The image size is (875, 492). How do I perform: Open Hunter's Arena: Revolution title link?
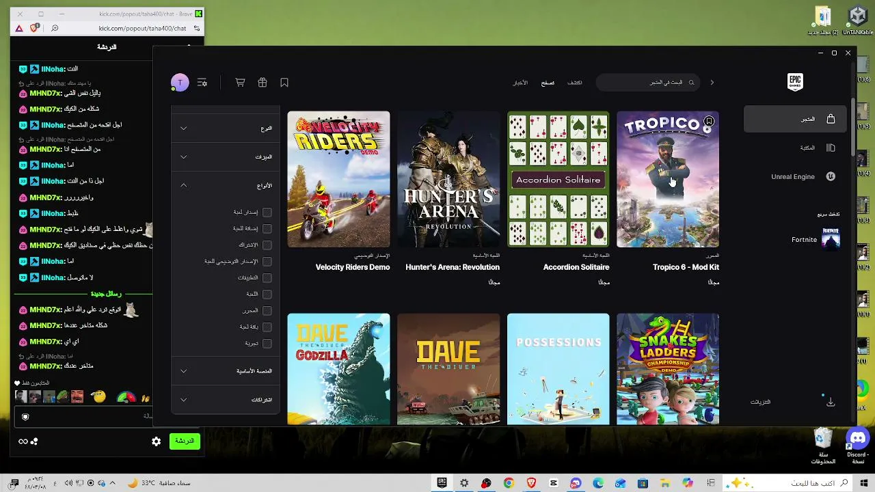pyautogui.click(x=453, y=267)
